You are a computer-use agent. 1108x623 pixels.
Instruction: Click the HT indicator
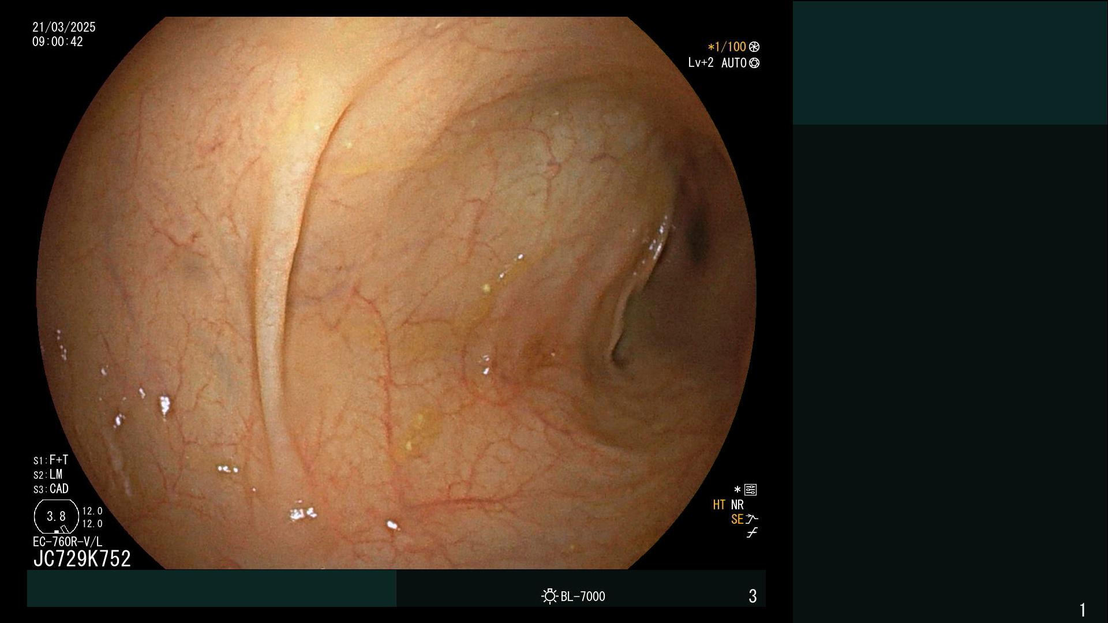tap(719, 505)
